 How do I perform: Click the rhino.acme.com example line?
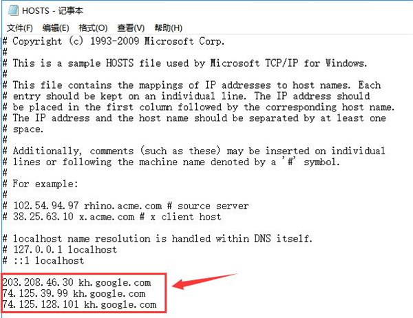[x=126, y=206]
